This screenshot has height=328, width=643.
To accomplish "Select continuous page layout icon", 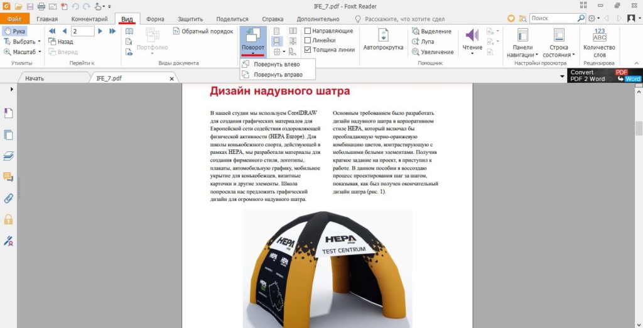I will [277, 41].
